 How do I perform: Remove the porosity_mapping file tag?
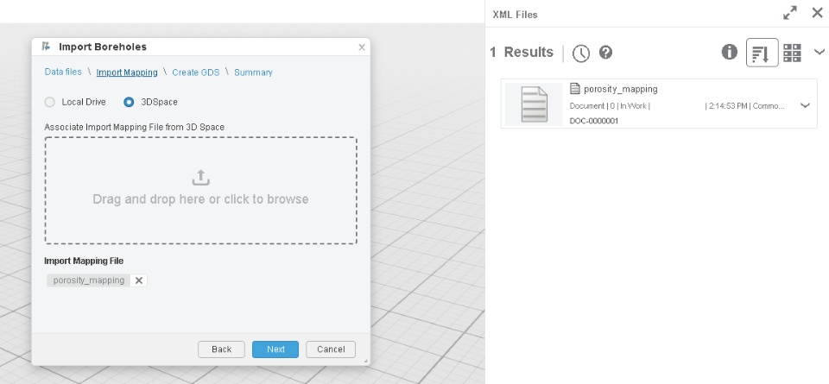[x=138, y=280]
